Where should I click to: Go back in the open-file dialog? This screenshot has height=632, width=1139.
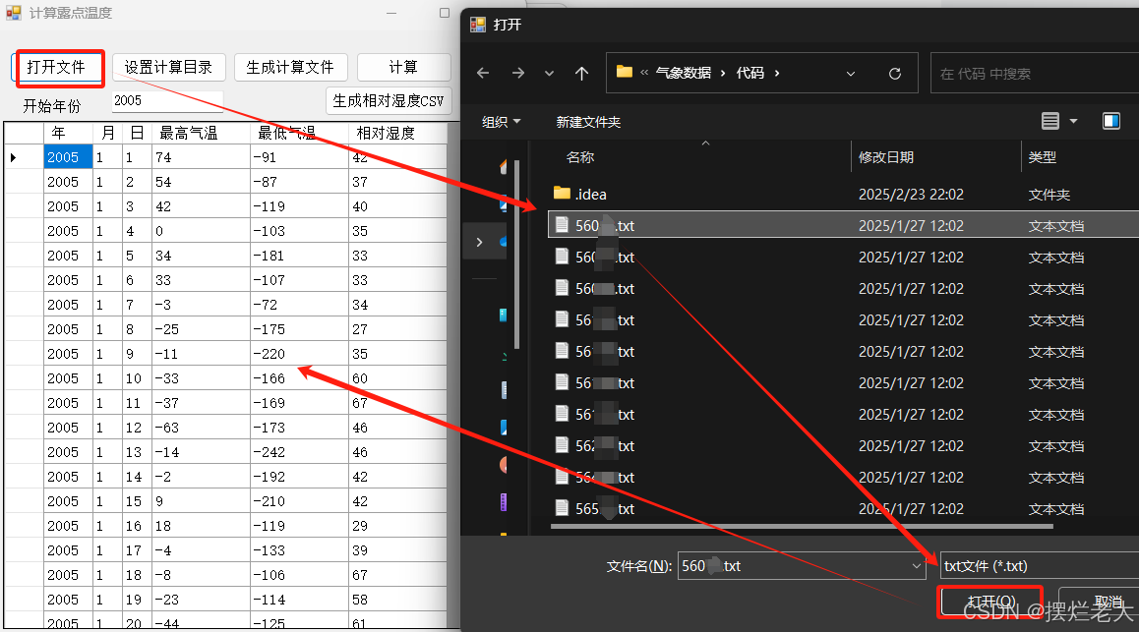click(483, 74)
